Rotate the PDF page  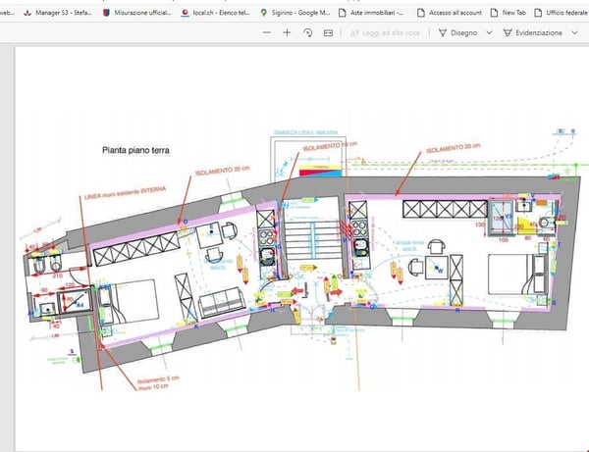(x=307, y=32)
